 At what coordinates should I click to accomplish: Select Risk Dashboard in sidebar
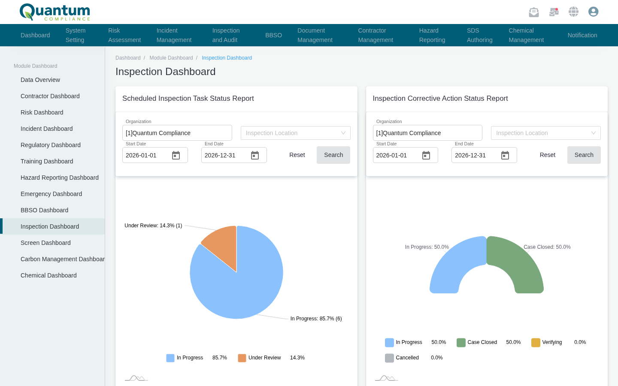click(x=52, y=112)
